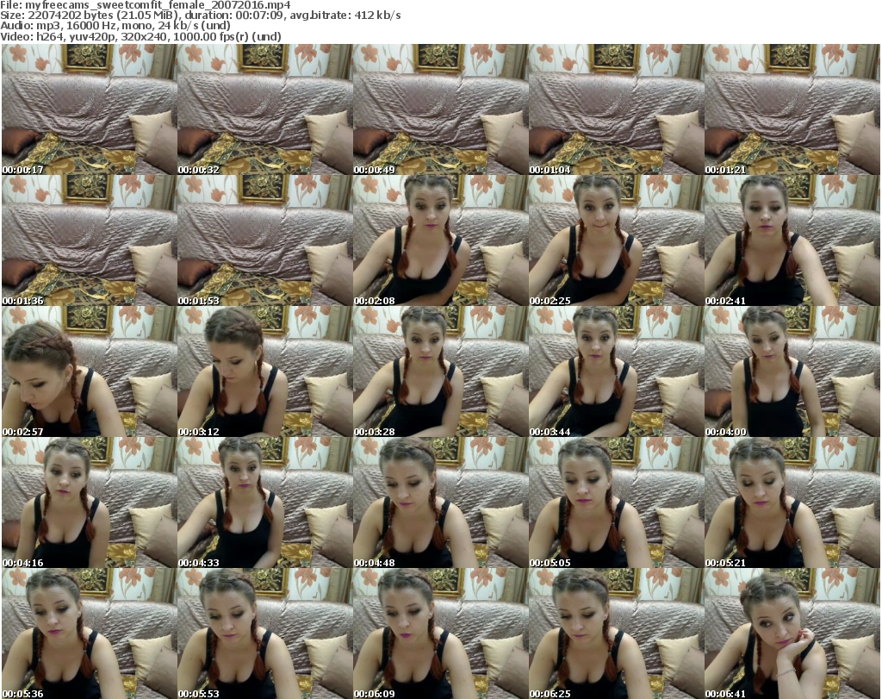The image size is (882, 699).
Task: Select the thumbnail stamped 00:06:25
Action: pos(616,633)
